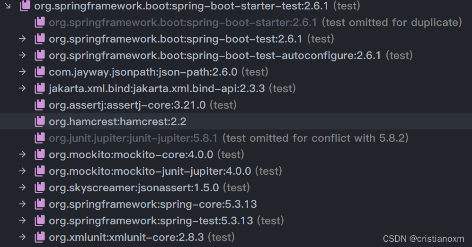Click library icon of xmlunit-core:2.8.3

(x=40, y=237)
